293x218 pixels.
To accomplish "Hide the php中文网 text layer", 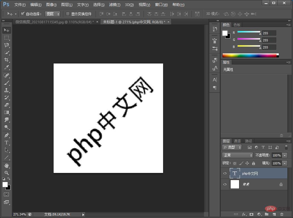I will (225, 173).
